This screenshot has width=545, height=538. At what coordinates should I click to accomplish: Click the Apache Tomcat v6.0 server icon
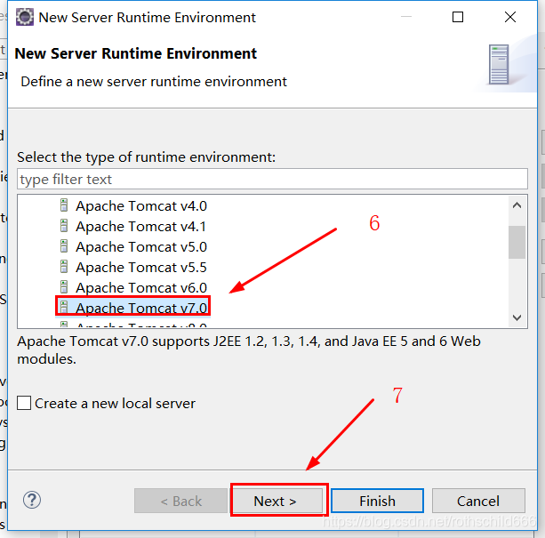(x=64, y=287)
